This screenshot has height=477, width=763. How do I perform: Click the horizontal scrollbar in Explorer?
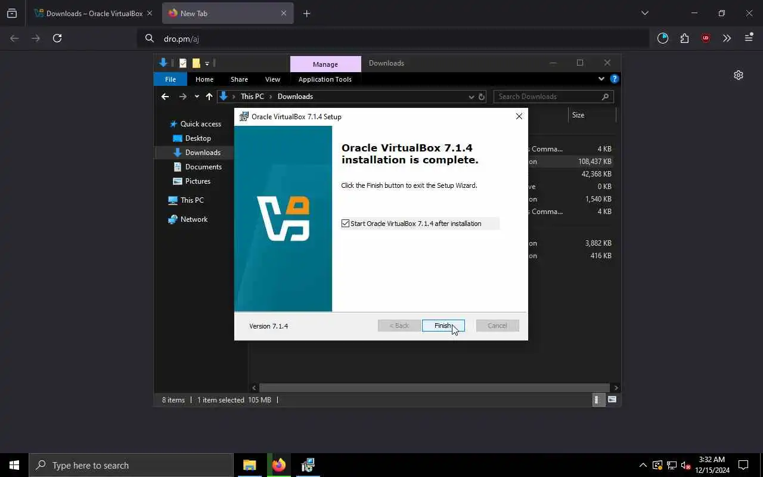click(435, 388)
